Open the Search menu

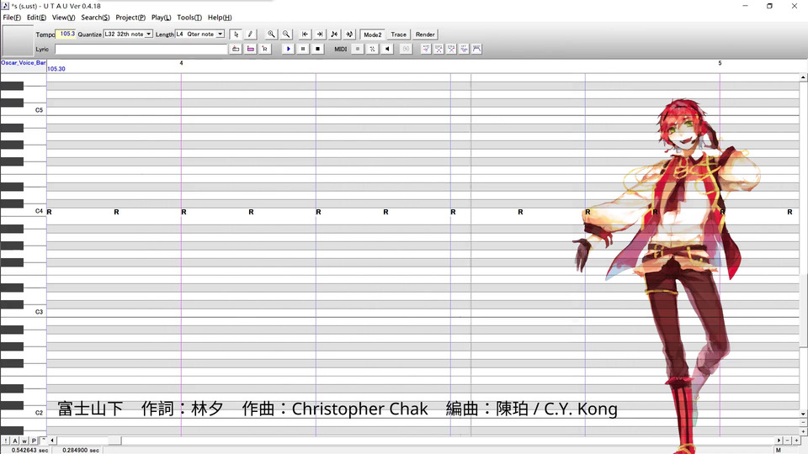(95, 18)
